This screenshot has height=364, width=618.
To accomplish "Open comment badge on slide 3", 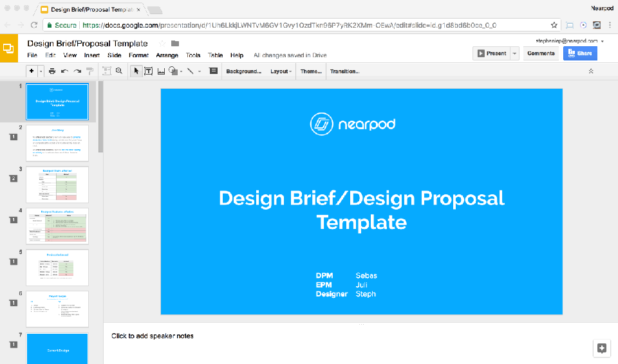I will [x=14, y=178].
